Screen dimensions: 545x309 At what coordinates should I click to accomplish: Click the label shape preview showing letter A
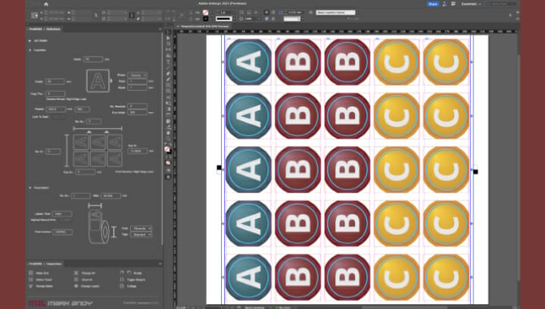(x=98, y=80)
